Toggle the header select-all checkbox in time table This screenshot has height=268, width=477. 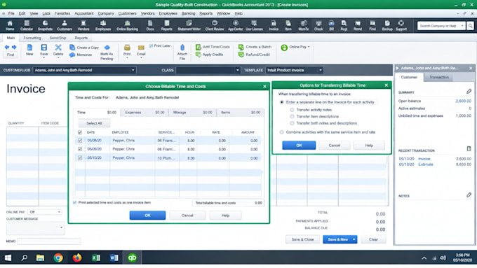80,132
